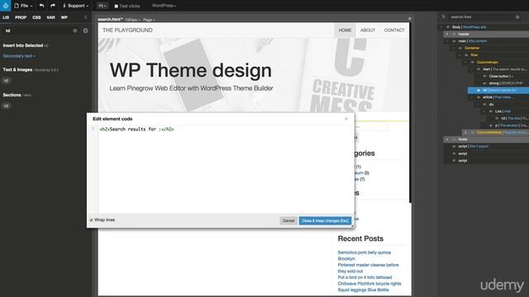Select h2 element under Text & Images

pos(6,81)
